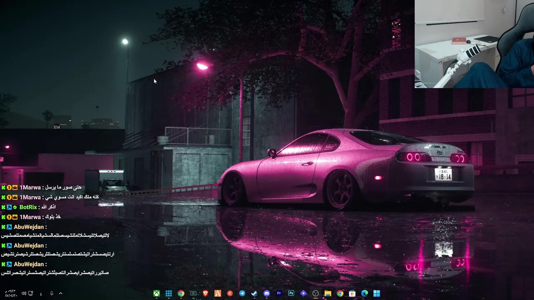Launch Microsoft Edge from the taskbar

(x=364, y=293)
